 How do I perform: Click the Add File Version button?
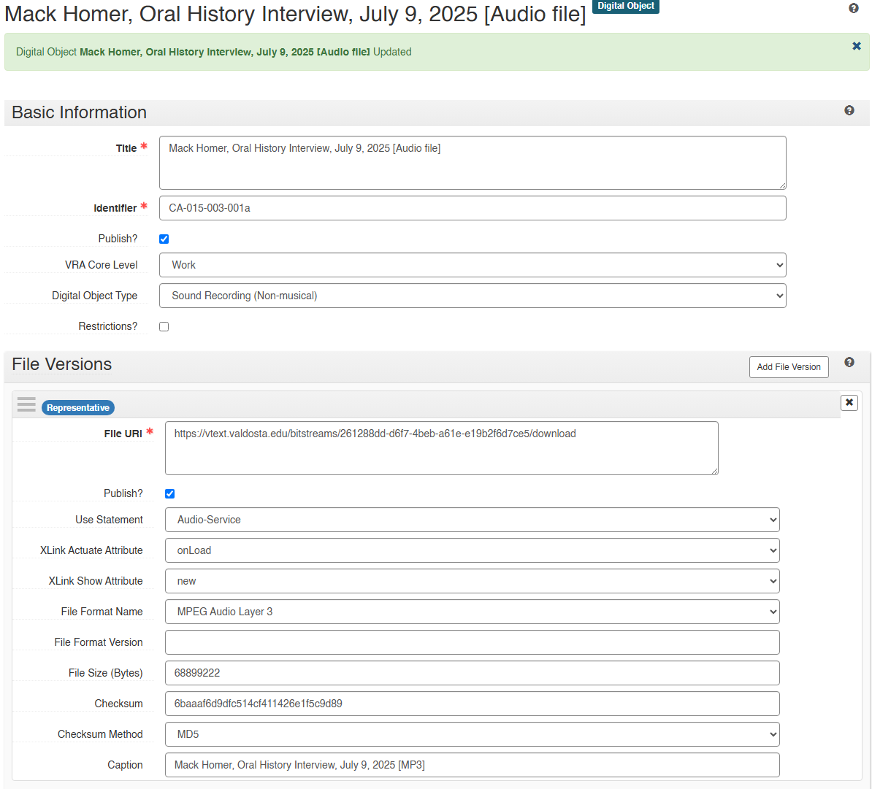point(789,367)
